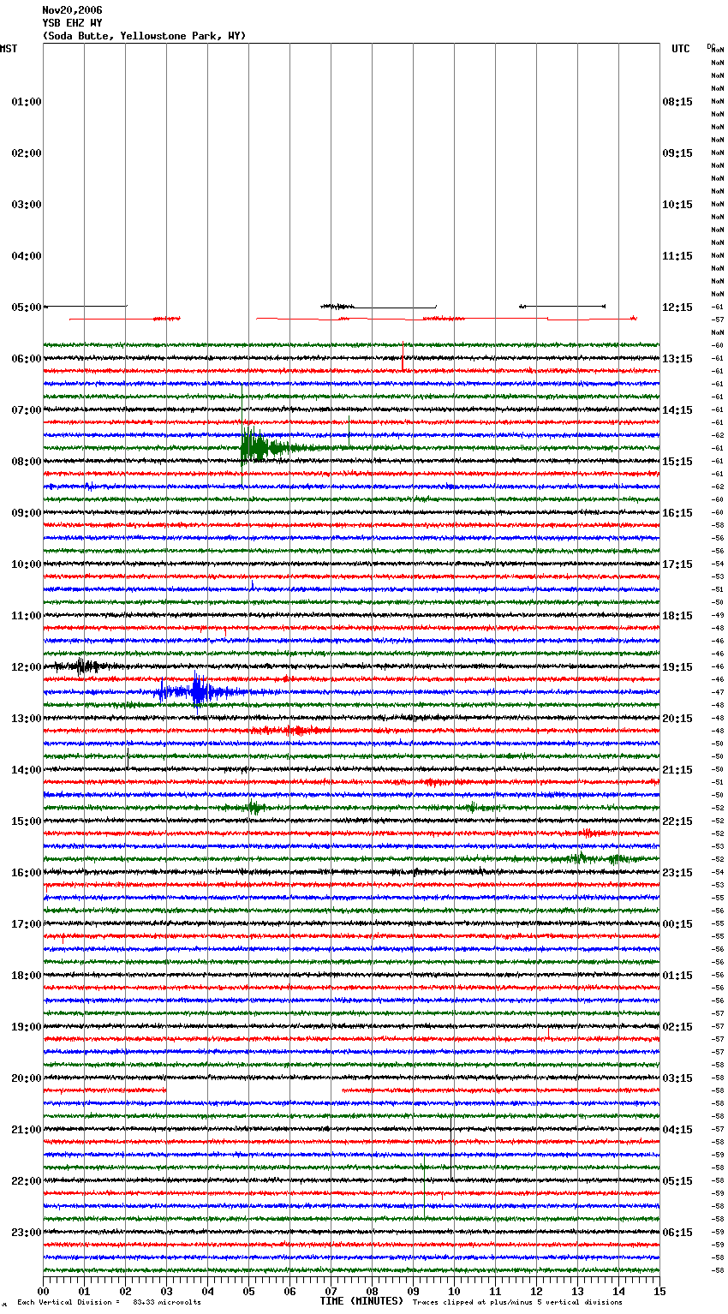Click the Each Vertical Division 83.33 microvolts note
Viewport: 728px width, 1314px height.
[109, 1303]
